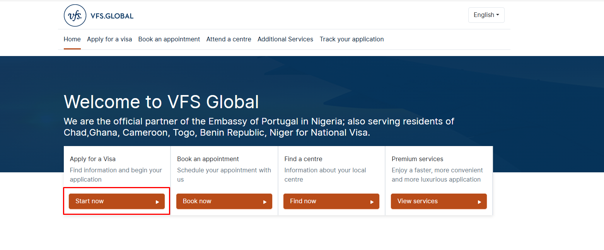Image resolution: width=604 pixels, height=250 pixels.
Task: Click the Start now button
Action: tap(117, 201)
